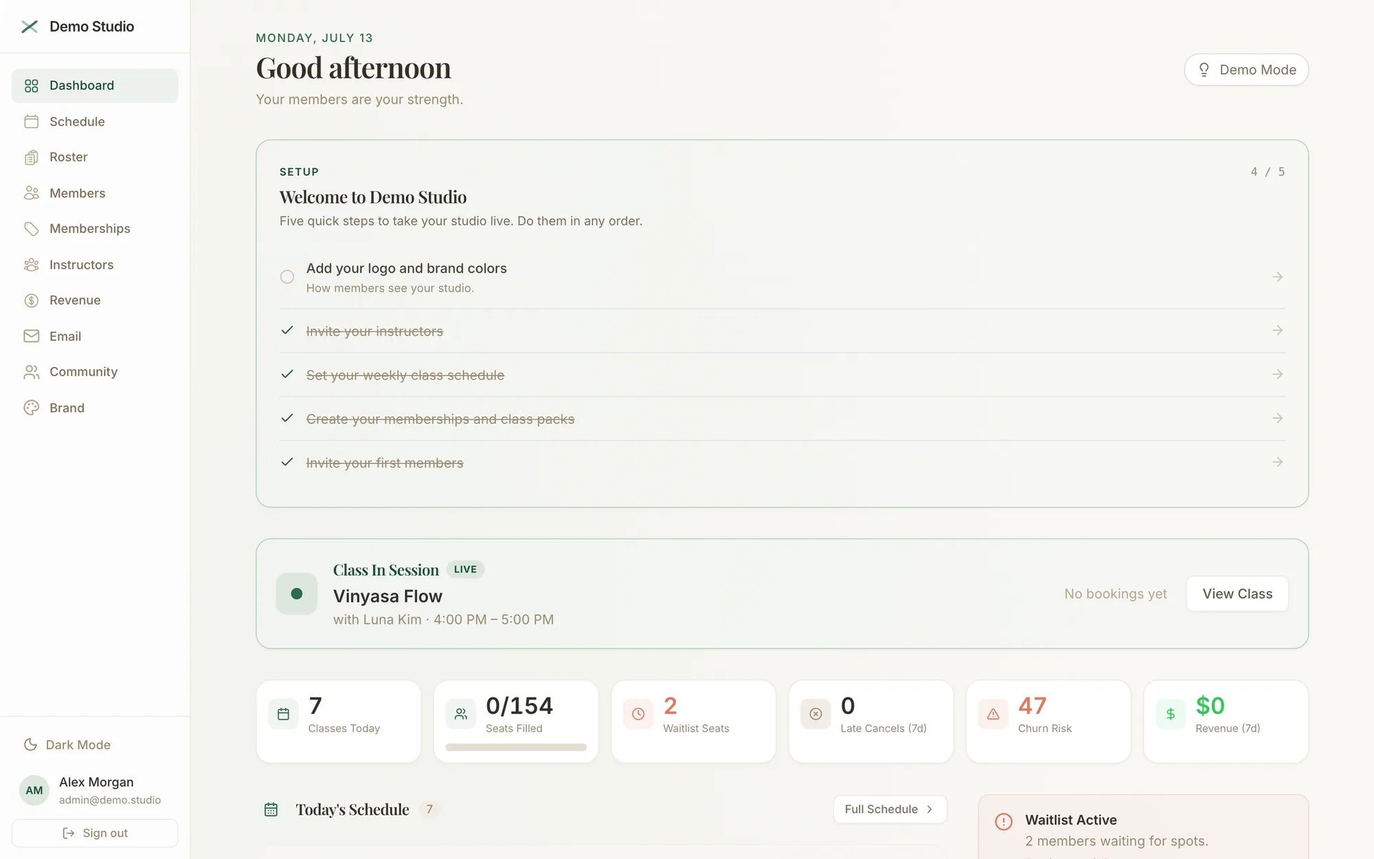The image size is (1374, 859).
Task: Click the Dark Mode moon icon
Action: point(30,745)
